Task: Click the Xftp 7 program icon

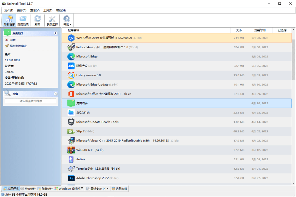Action: coord(71,131)
